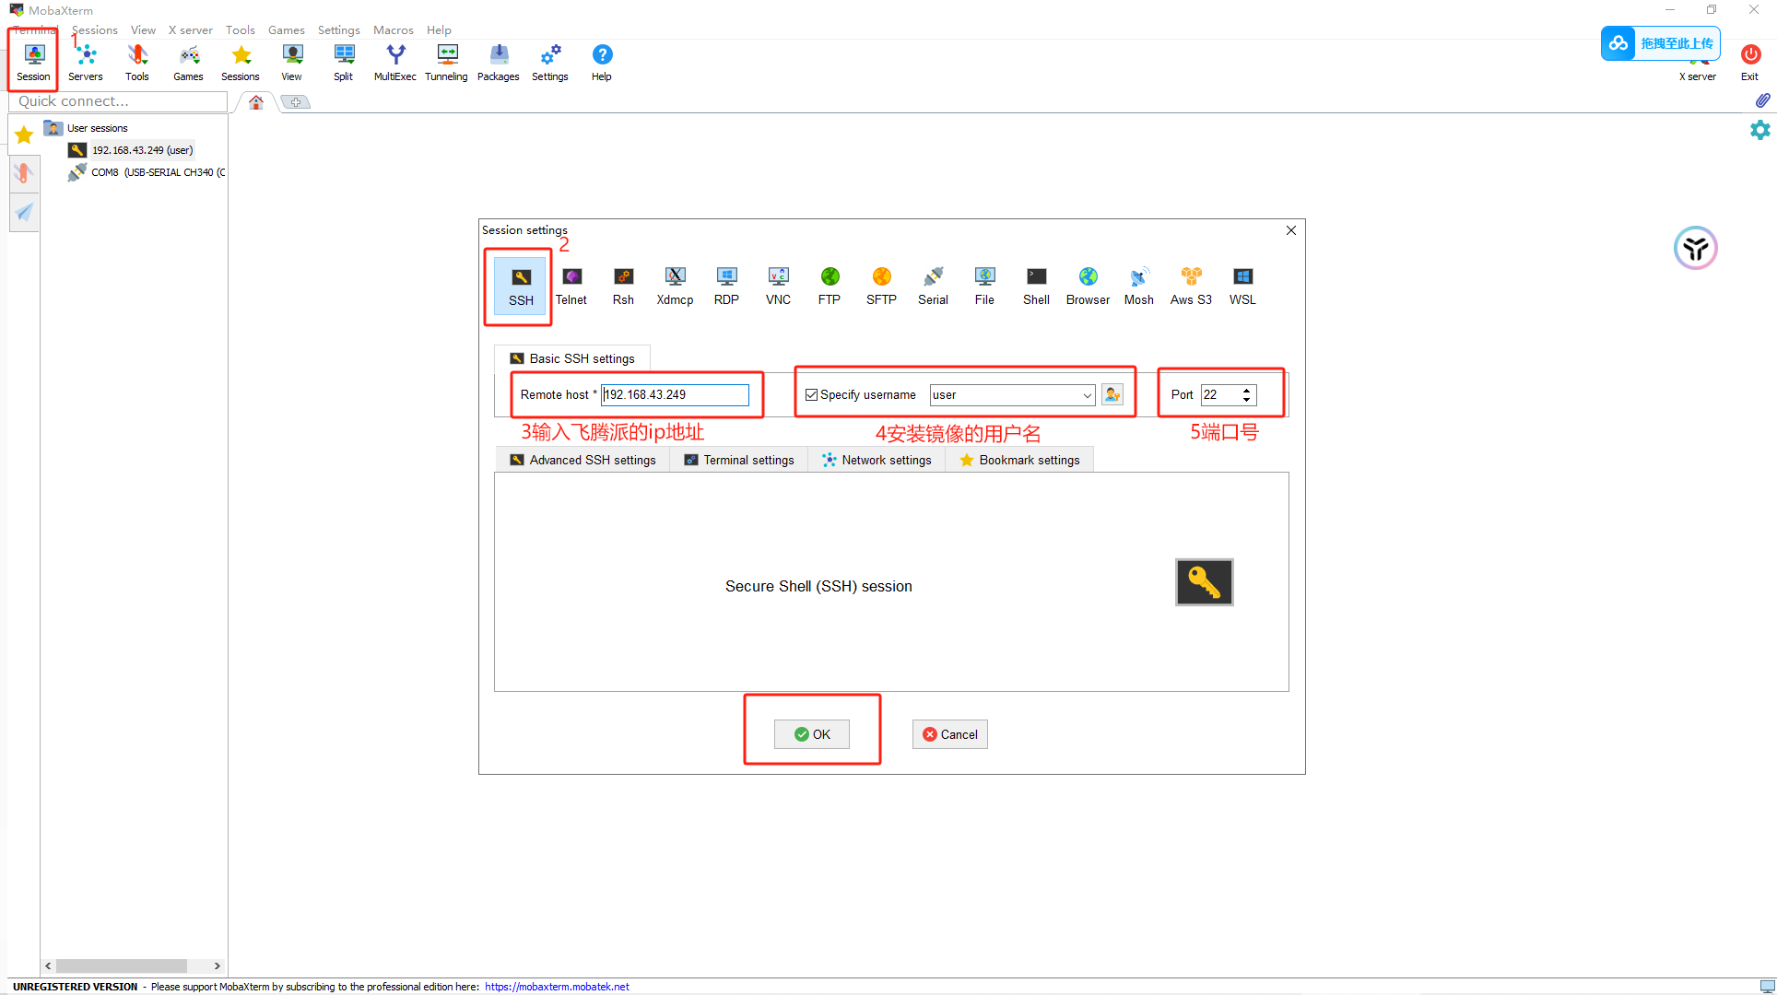Confirm the session with the OK button

pyautogui.click(x=812, y=734)
